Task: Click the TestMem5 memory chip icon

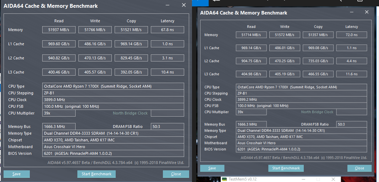Action: pos(225,180)
